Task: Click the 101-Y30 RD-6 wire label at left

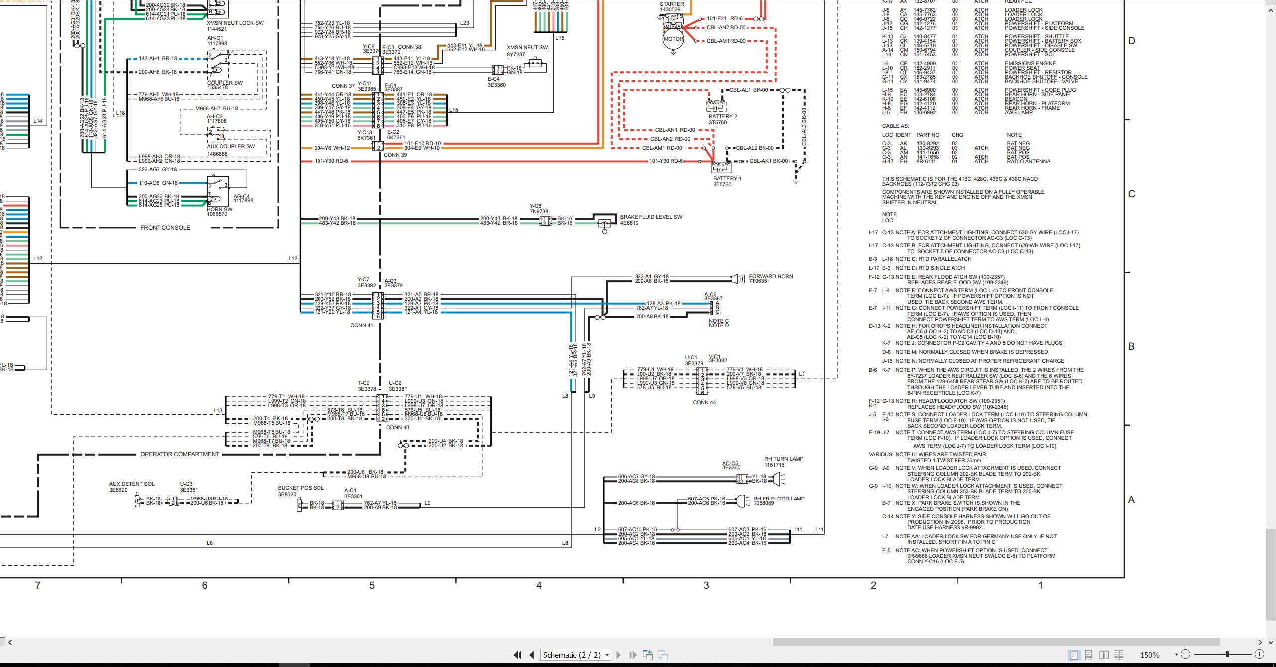Action: pyautogui.click(x=331, y=161)
